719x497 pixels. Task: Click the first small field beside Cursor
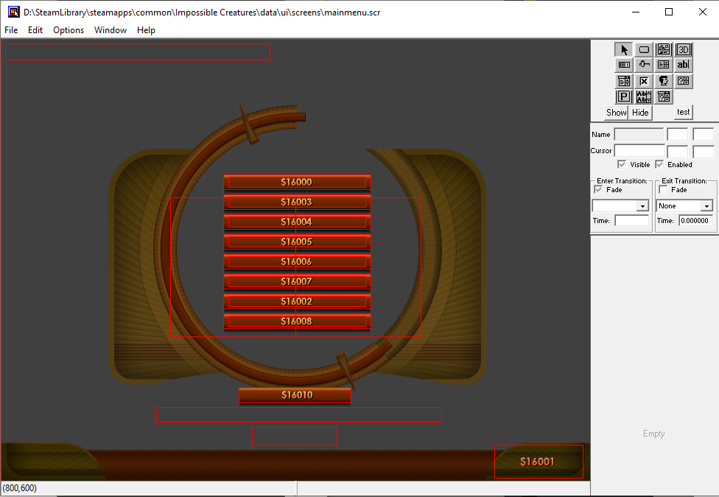pyautogui.click(x=677, y=151)
